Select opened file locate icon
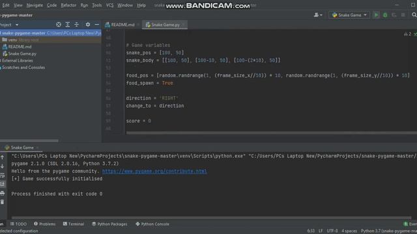 click(59, 25)
